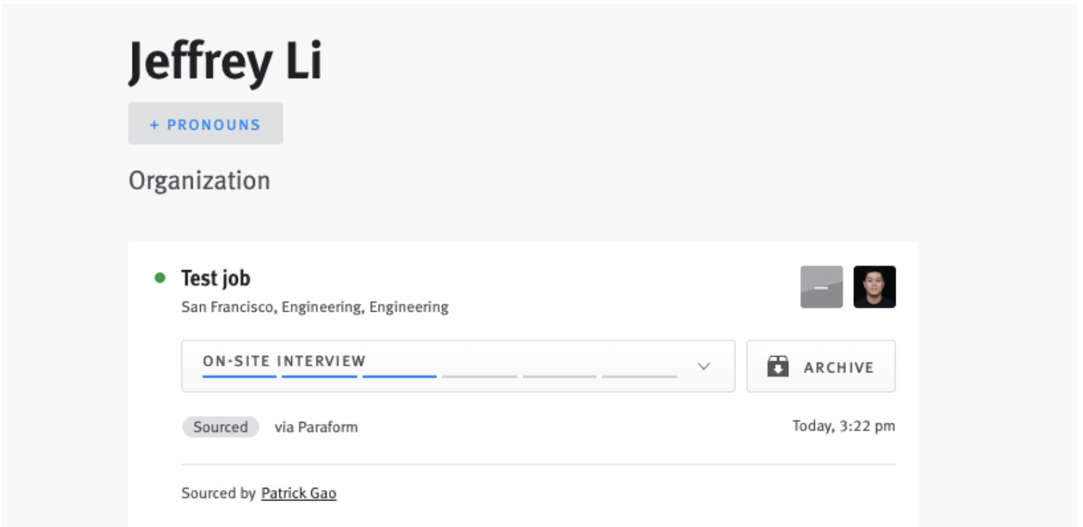
Task: Click the archive box icon on the Archive button
Action: (x=779, y=366)
